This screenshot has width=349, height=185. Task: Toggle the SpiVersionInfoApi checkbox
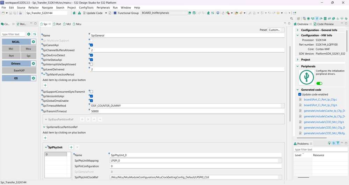[x=91, y=96]
